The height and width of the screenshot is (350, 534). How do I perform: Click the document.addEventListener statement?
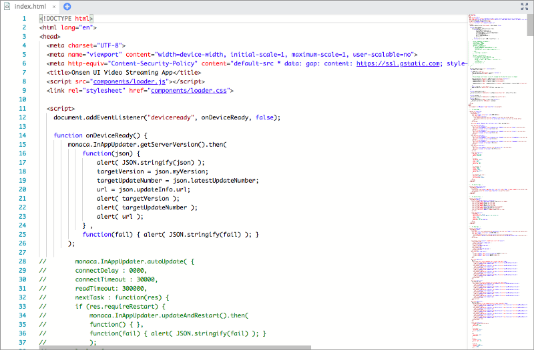click(167, 118)
